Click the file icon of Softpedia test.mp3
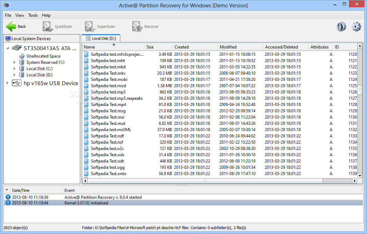Image resolution: width=367 pixels, height=234 pixels. (x=86, y=92)
